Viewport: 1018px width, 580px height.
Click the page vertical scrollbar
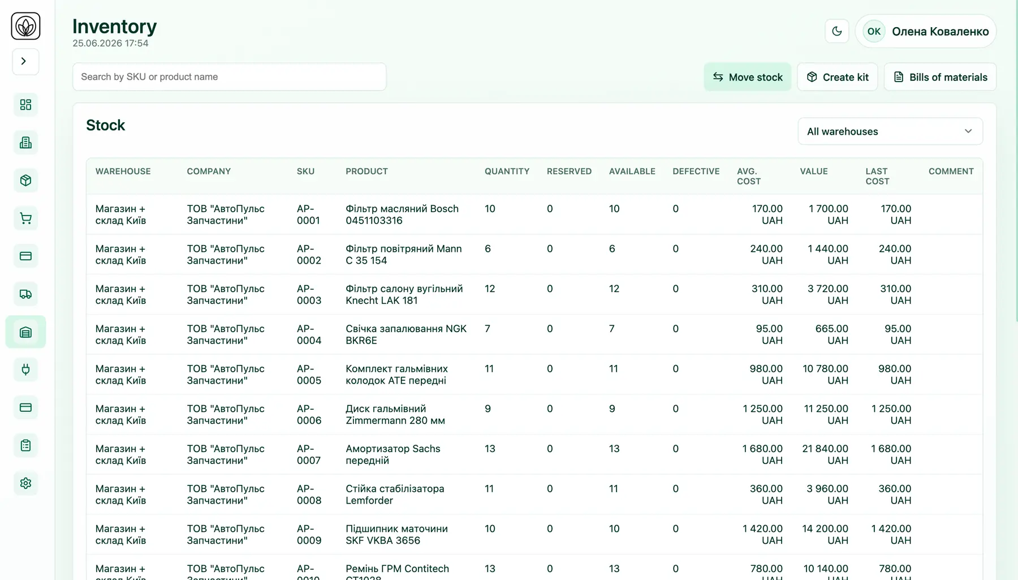pos(1016,161)
